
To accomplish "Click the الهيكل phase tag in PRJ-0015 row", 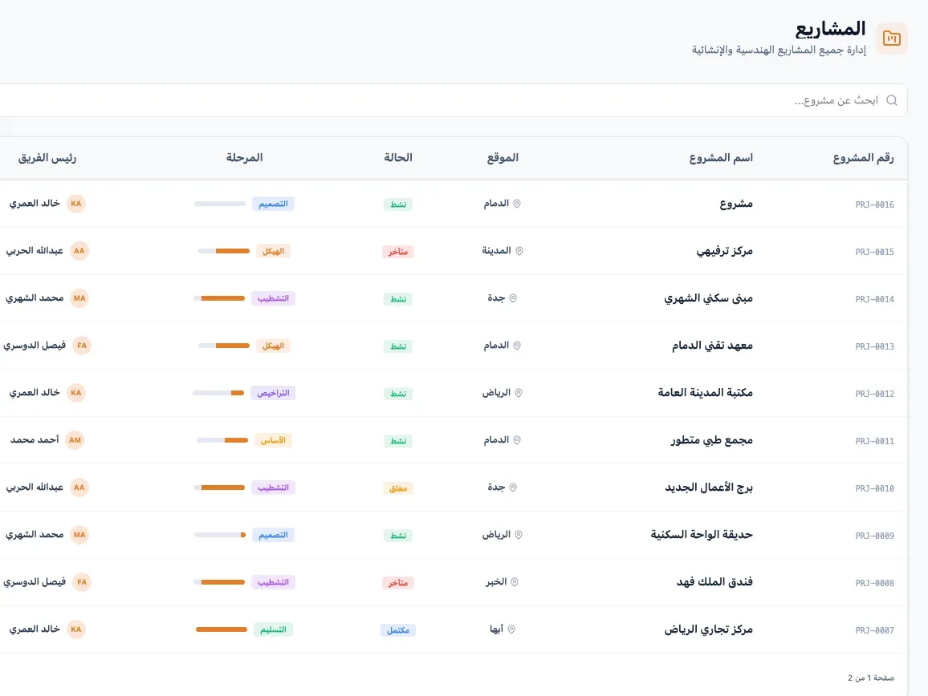I will [273, 251].
